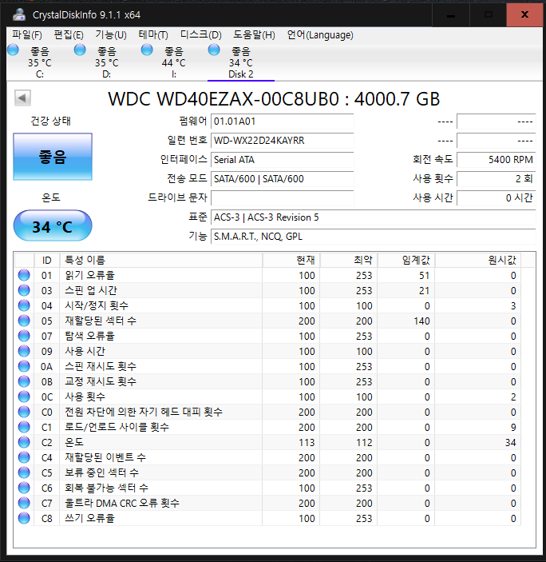Image resolution: width=546 pixels, height=562 pixels.
Task: Open the 디스크(D) menu
Action: point(200,35)
